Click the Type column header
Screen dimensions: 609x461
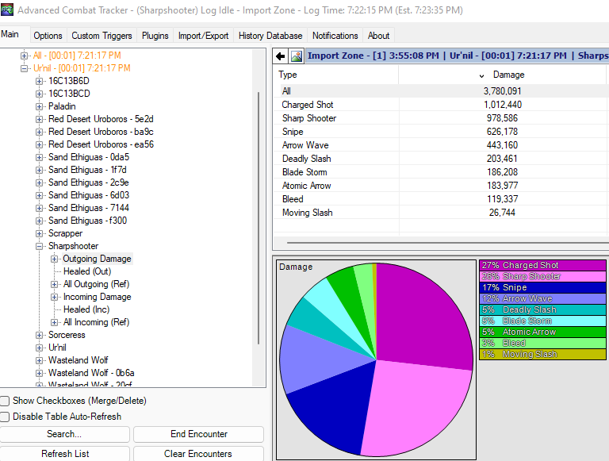click(x=336, y=75)
